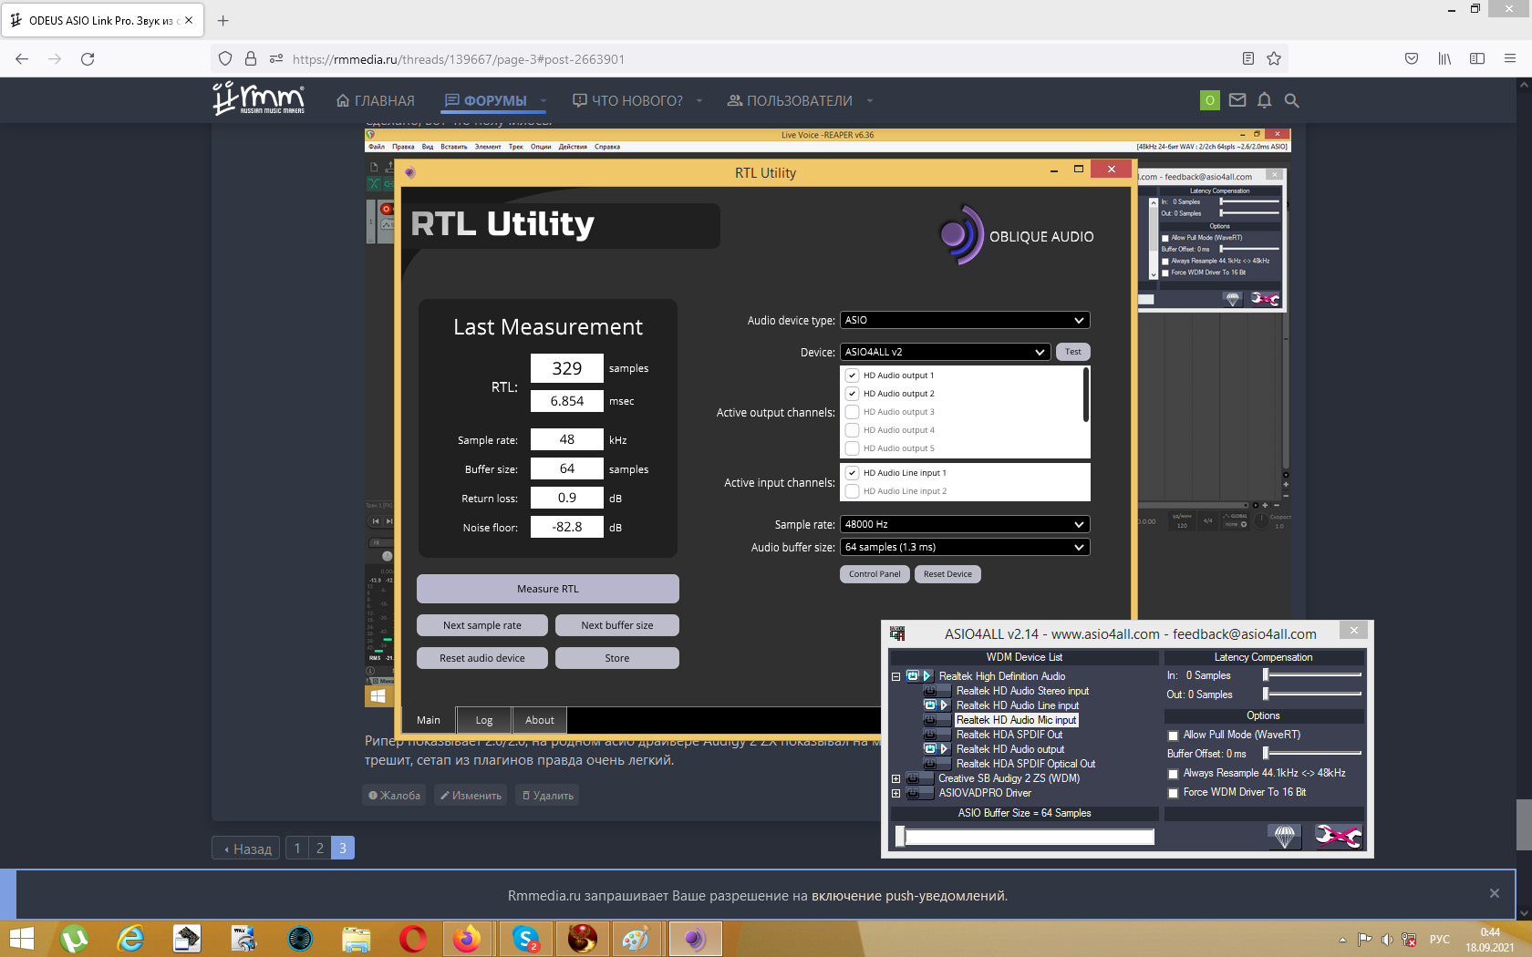Open Device ASIO4ALL v2 dropdown

click(x=945, y=352)
